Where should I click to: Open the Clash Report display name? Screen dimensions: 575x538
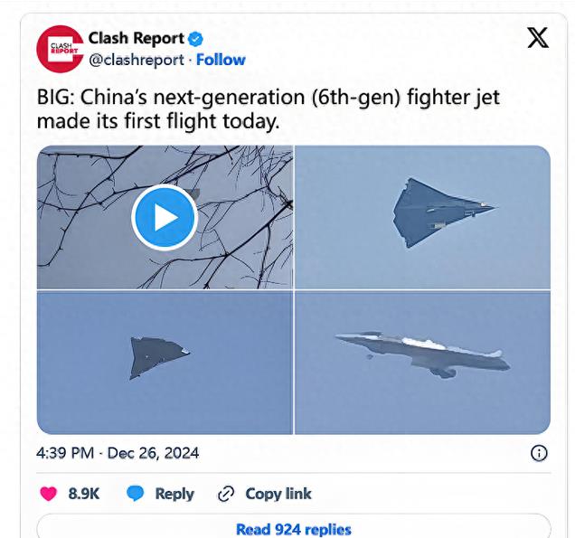136,38
